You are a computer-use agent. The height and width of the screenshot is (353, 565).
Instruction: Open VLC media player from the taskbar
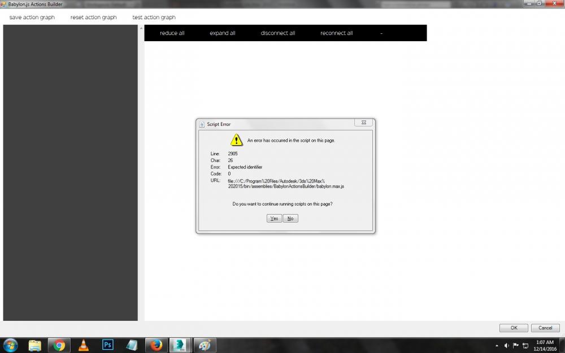point(84,345)
